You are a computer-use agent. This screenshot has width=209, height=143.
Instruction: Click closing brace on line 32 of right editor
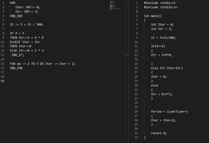[x=145, y=138]
